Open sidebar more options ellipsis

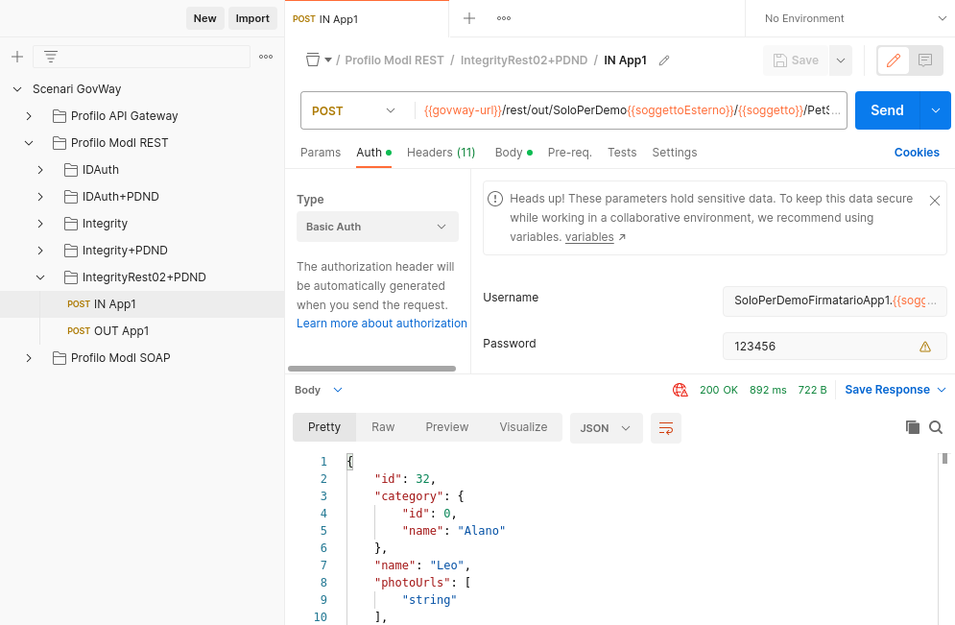[x=266, y=57]
